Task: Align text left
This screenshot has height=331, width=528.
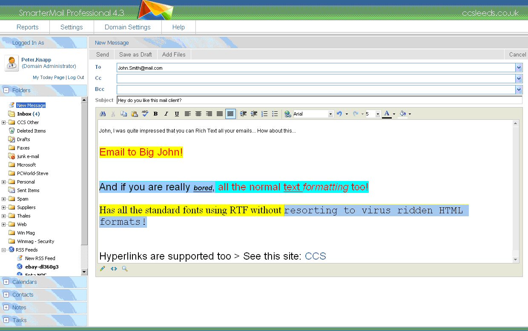Action: [x=188, y=114]
